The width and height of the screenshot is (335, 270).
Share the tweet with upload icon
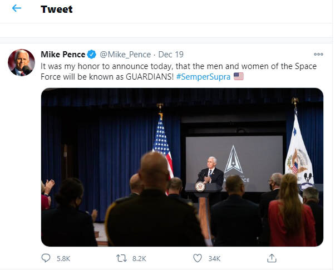[x=272, y=258]
